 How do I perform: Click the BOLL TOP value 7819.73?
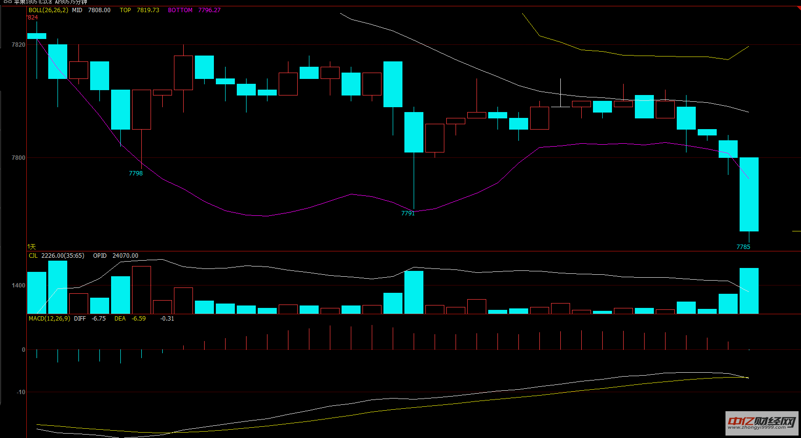pyautogui.click(x=148, y=10)
